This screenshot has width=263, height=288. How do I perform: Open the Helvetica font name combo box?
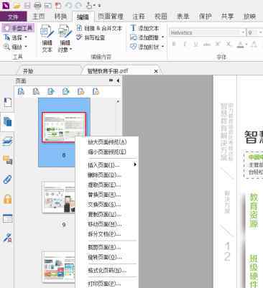pyautogui.click(x=208, y=32)
